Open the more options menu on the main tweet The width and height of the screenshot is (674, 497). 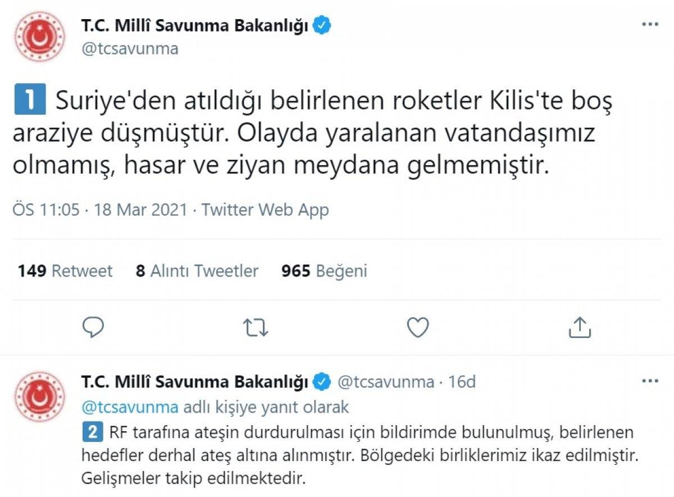[650, 22]
